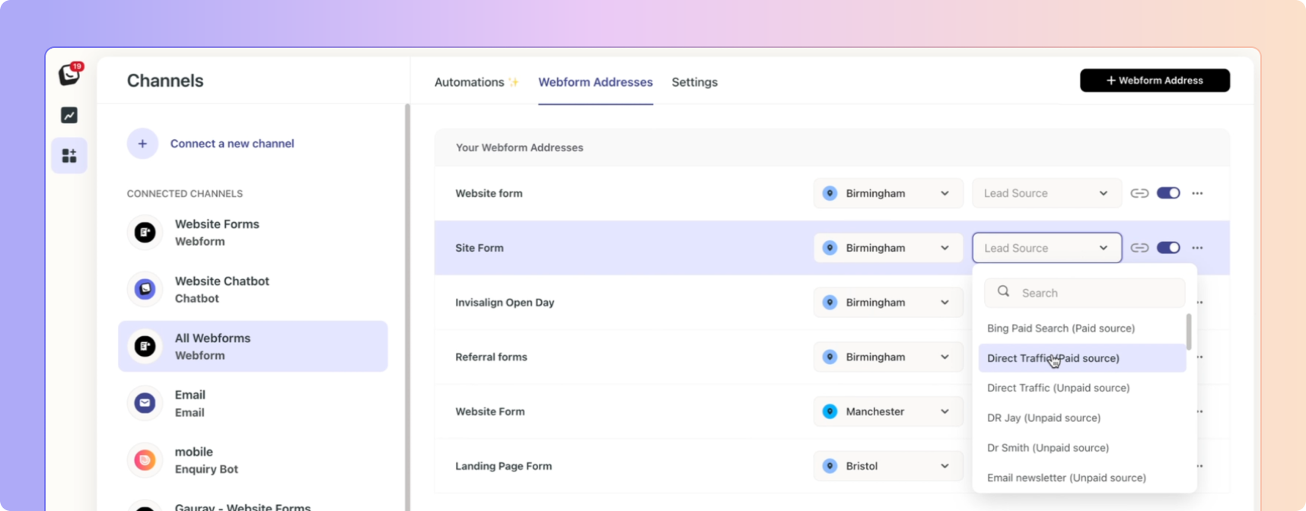This screenshot has height=511, width=1306.
Task: Open the analytics chart icon in sidebar
Action: click(69, 115)
